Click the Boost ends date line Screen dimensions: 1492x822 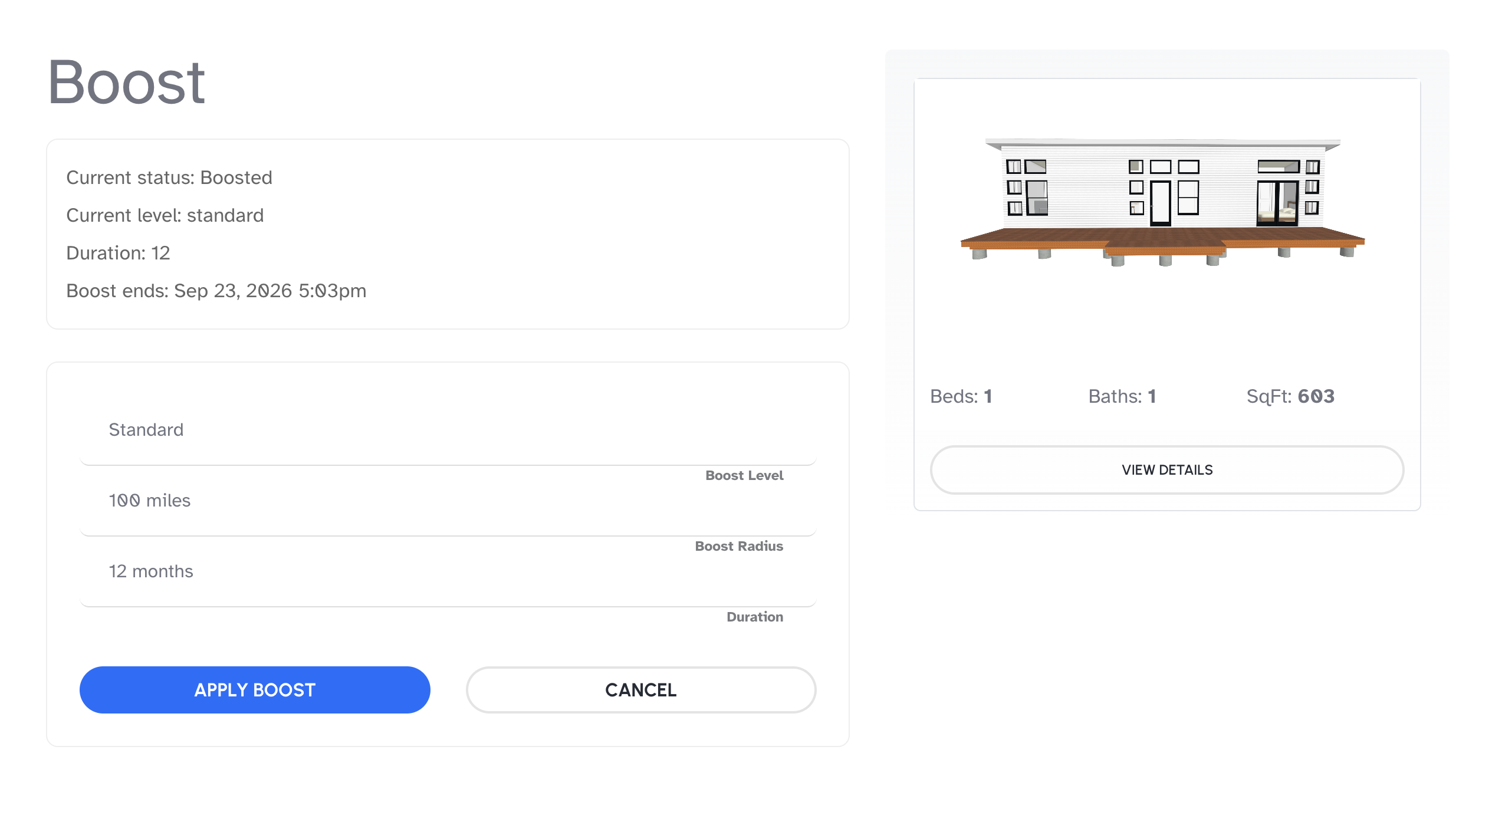216,291
